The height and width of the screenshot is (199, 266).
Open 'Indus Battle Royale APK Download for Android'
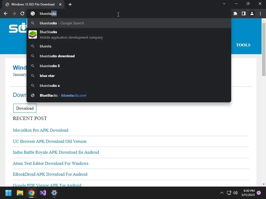pos(56,152)
